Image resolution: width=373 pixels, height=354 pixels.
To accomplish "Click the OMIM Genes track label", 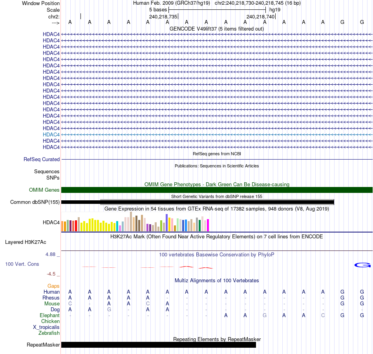I will [44, 190].
